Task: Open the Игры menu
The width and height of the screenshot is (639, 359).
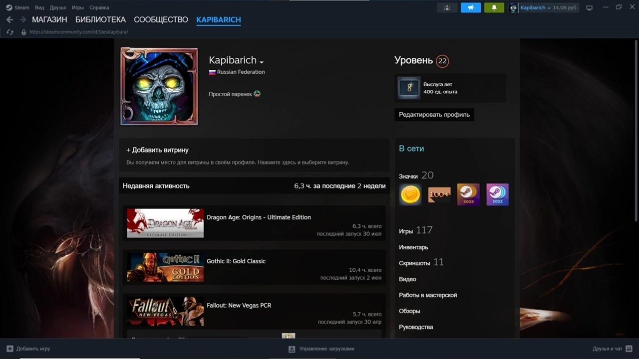Action: click(77, 7)
